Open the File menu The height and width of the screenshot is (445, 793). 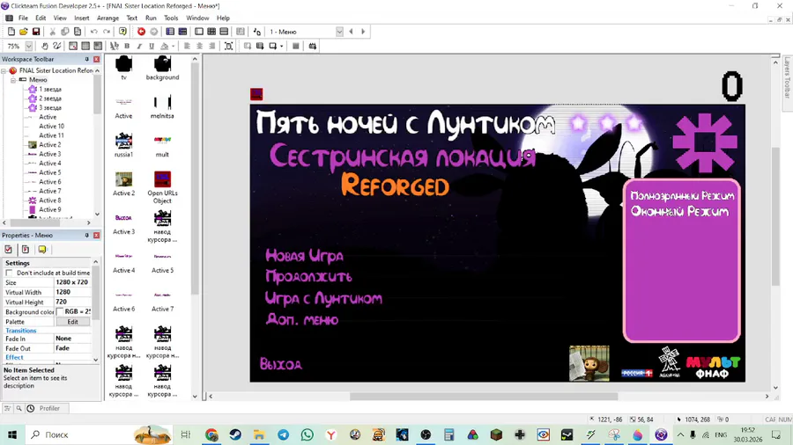click(x=23, y=18)
